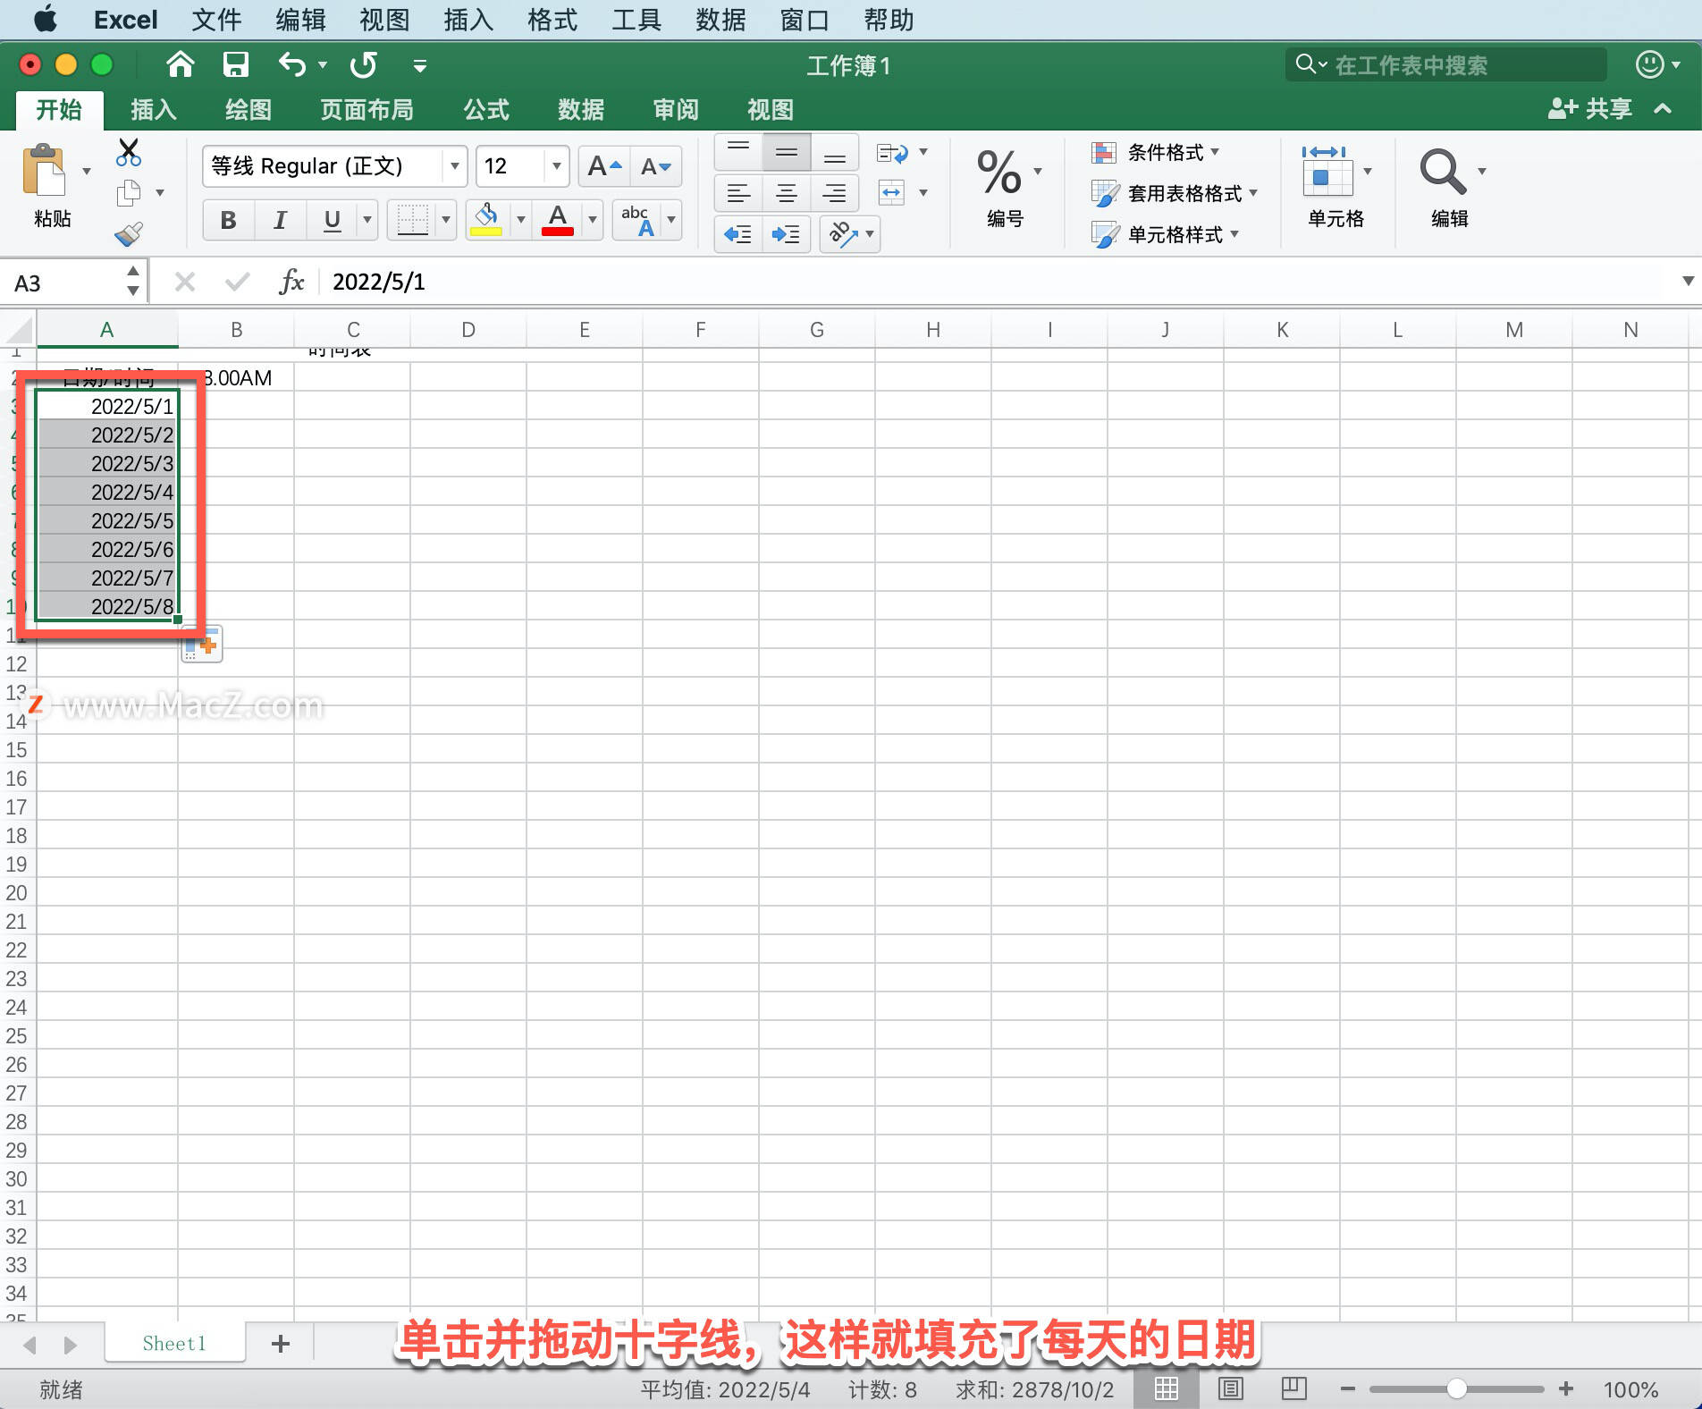Click the 共享 share button
1702x1409 pixels.
coord(1593,108)
